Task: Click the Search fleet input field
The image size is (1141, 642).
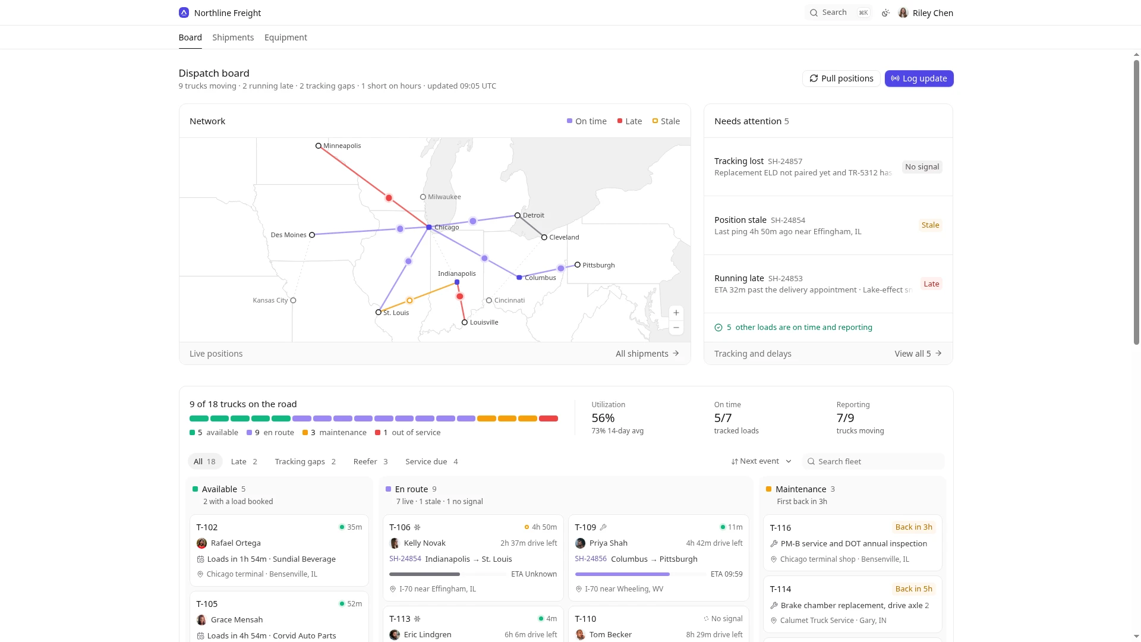Action: click(x=873, y=461)
